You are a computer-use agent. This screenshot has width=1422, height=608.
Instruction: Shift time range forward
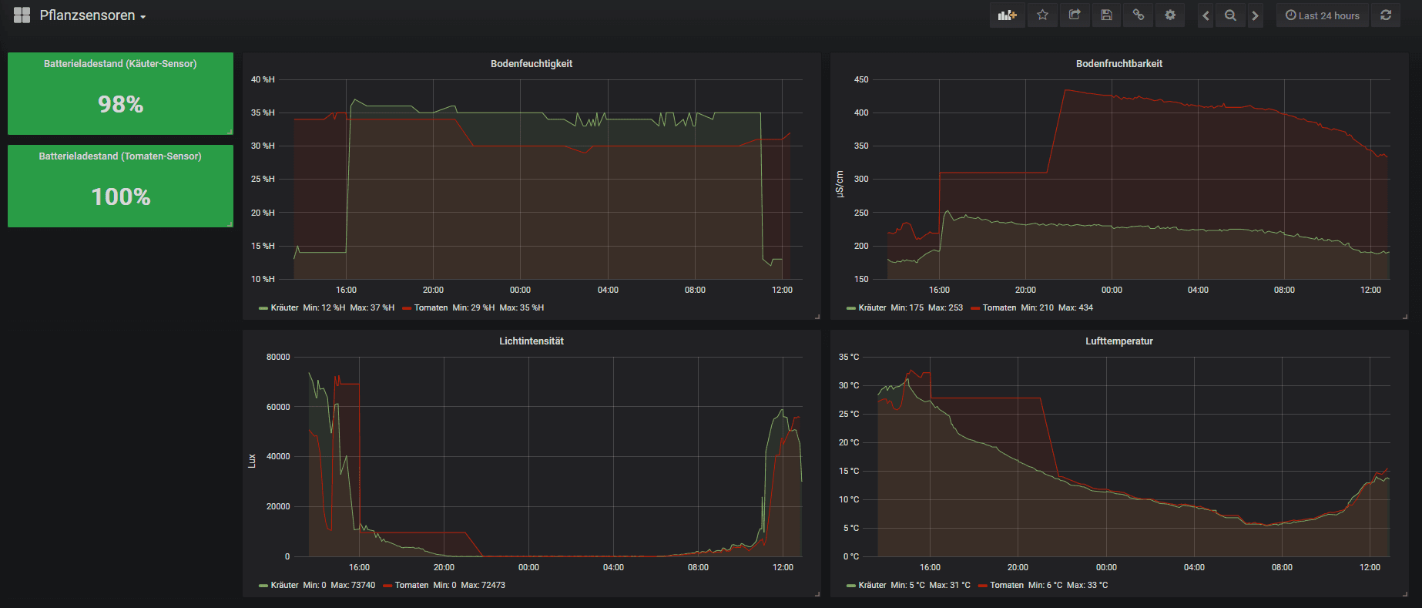click(x=1255, y=15)
